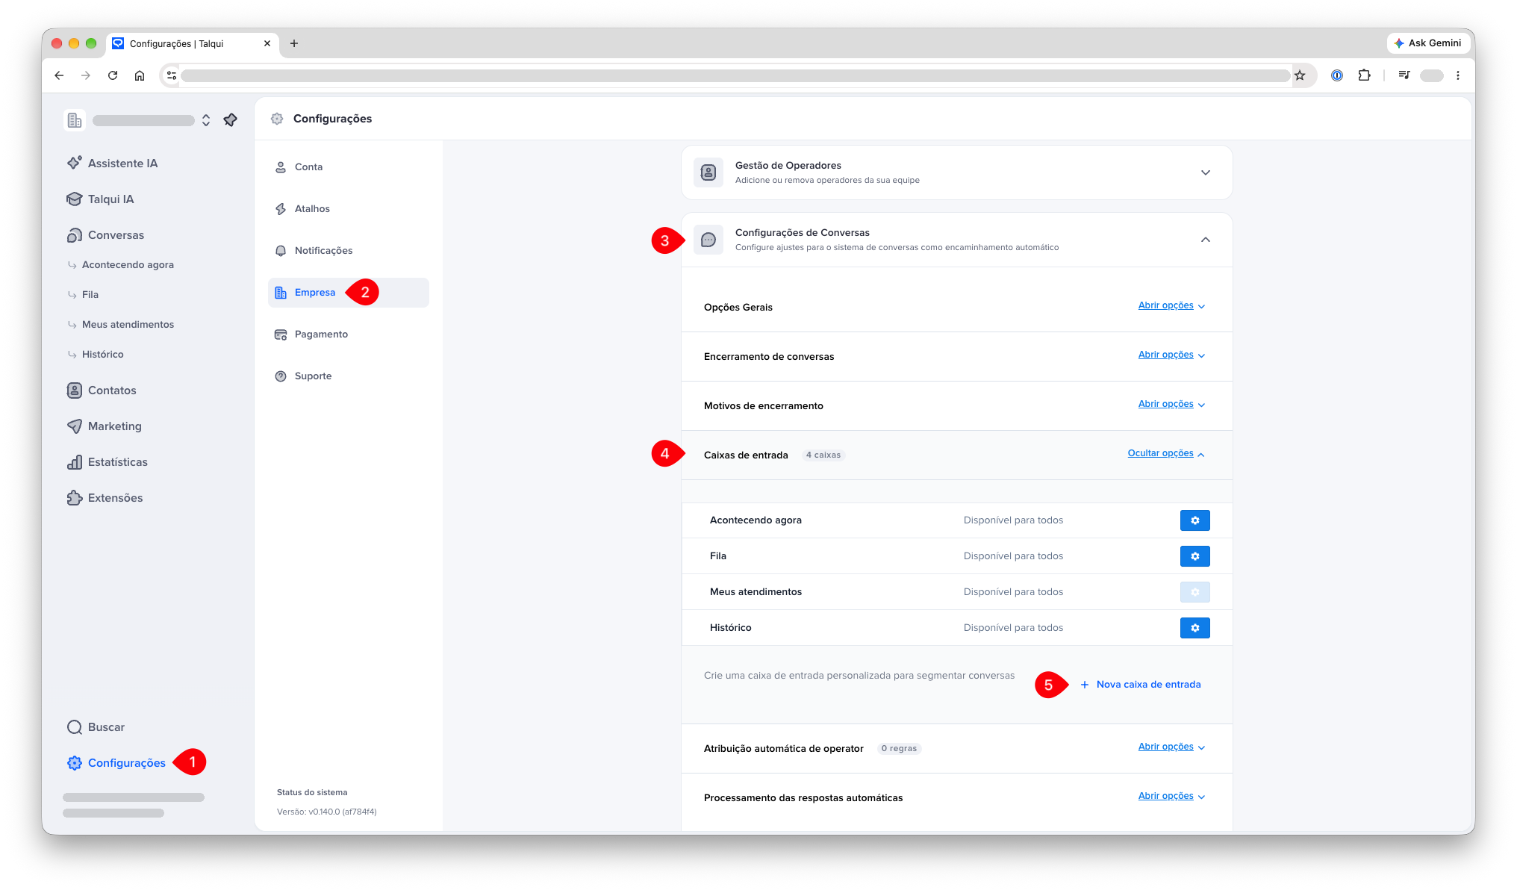Screen dimensions: 1517x890
Task: Open options for Encerramento de conversas
Action: (1171, 355)
